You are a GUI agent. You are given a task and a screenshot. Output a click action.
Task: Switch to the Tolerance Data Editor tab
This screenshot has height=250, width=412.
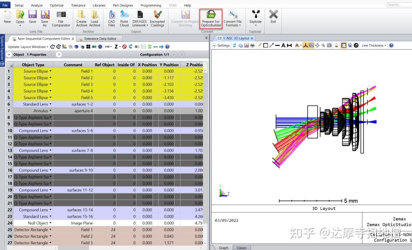tap(99, 38)
